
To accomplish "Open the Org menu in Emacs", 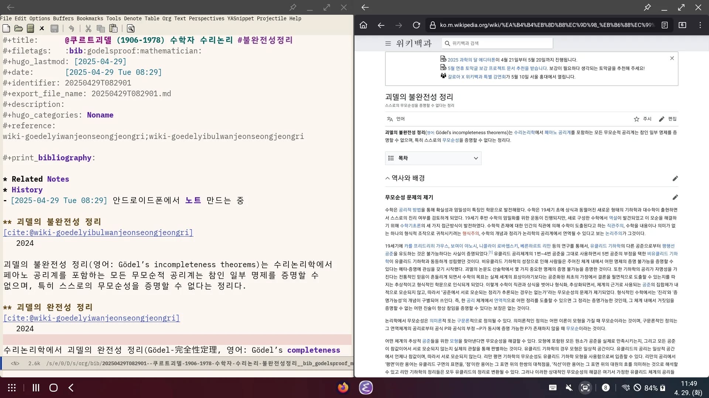I will [x=167, y=18].
